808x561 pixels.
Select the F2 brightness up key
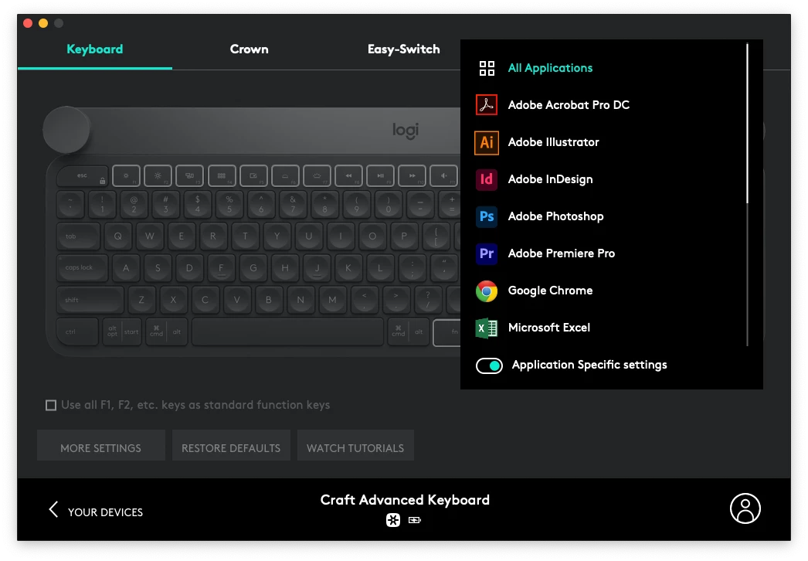pyautogui.click(x=158, y=176)
